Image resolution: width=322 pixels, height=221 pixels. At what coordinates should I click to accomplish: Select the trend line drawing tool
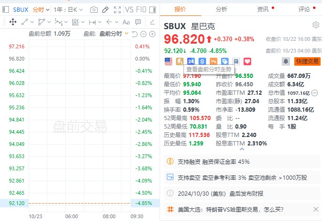click(x=24, y=22)
